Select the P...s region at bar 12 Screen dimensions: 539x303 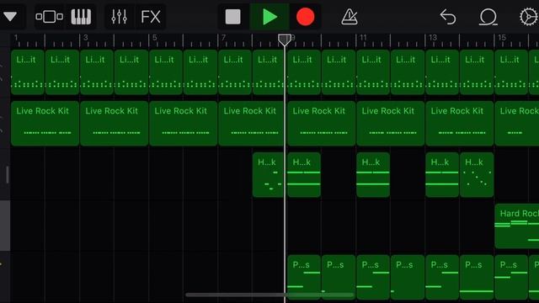(x=408, y=277)
